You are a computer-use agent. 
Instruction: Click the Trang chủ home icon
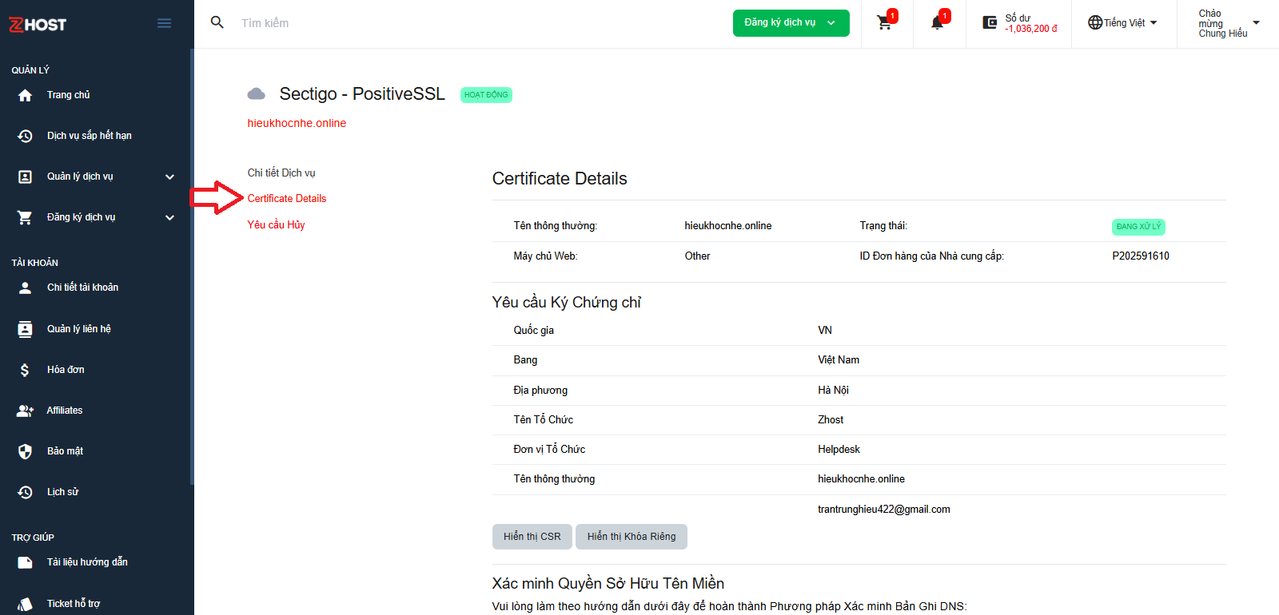tap(25, 95)
